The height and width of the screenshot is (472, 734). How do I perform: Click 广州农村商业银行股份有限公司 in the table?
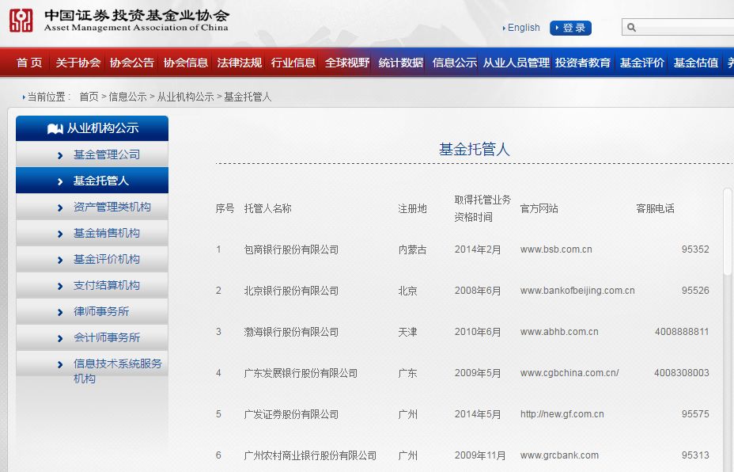coord(310,455)
